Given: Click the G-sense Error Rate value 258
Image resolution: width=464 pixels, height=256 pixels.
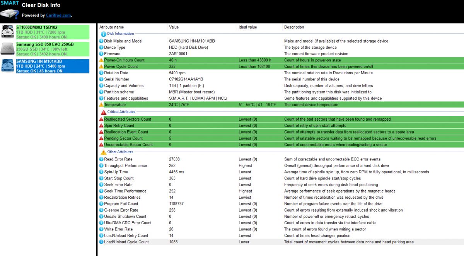Looking at the screenshot, I should (x=172, y=210).
